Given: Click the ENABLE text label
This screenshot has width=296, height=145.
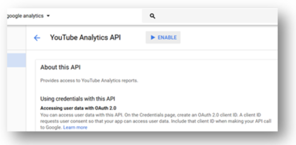Looking at the screenshot, I should [x=167, y=38].
